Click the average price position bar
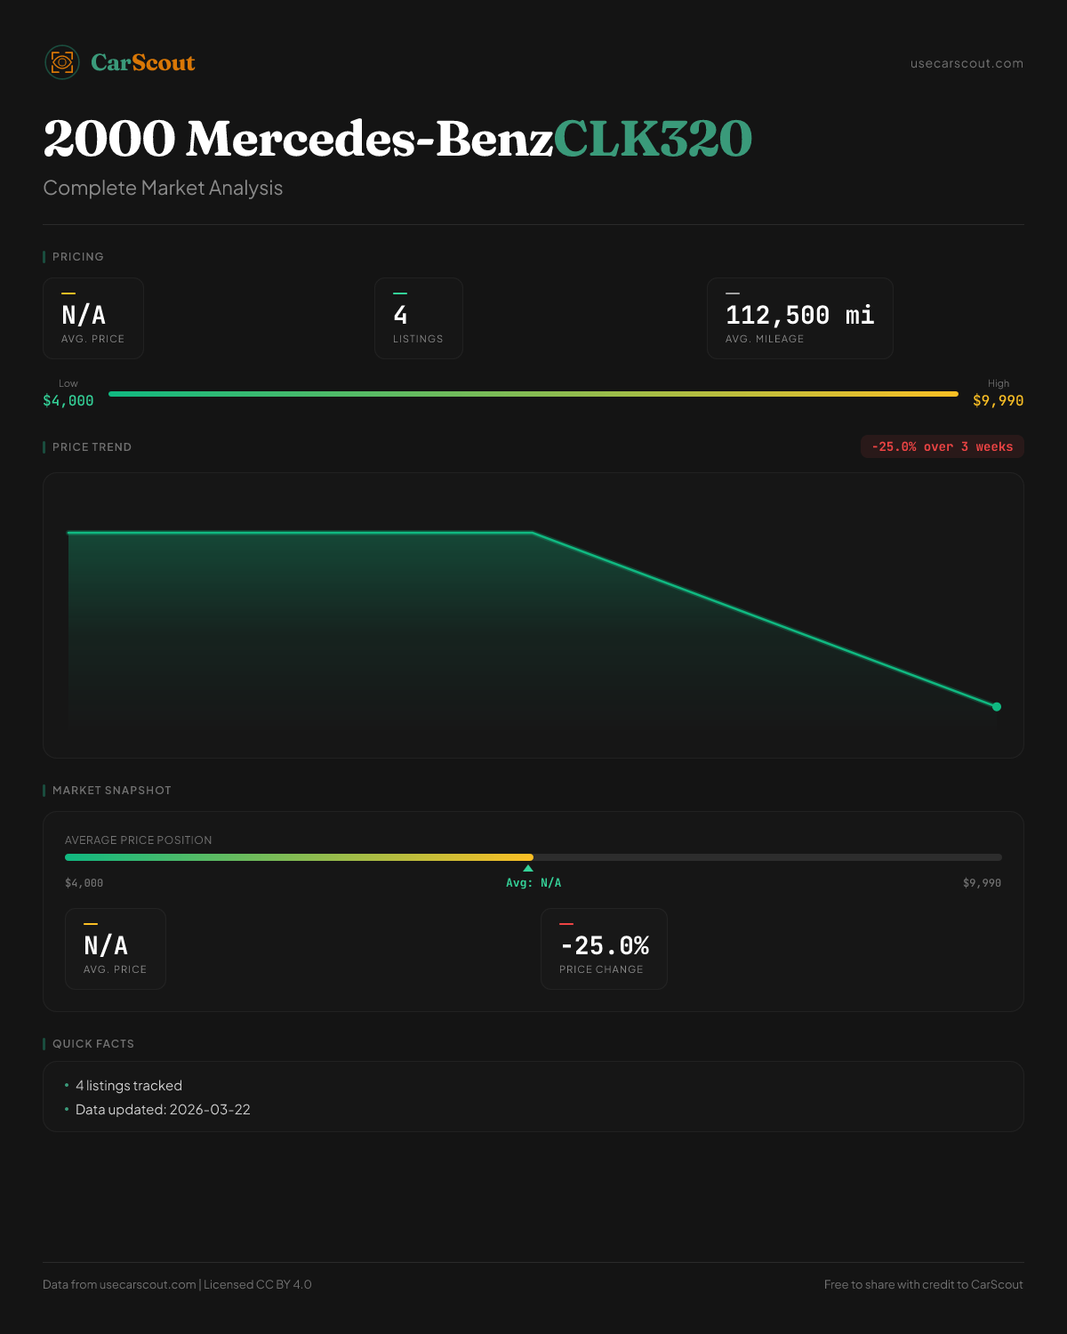Screen dimensions: 1067x1334 pyautogui.click(x=533, y=857)
